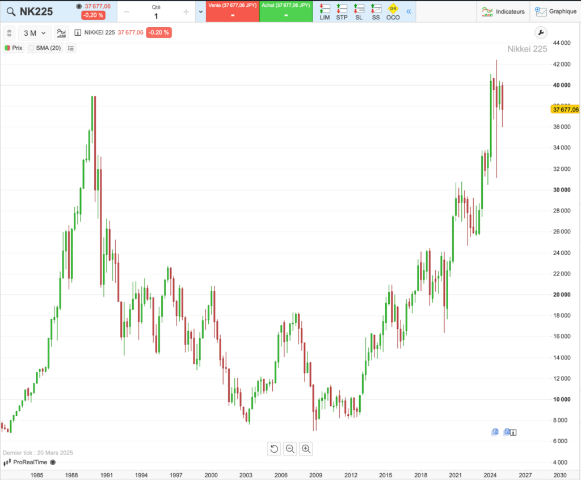Click the info icon beside NIKKEI 225

tap(78, 32)
